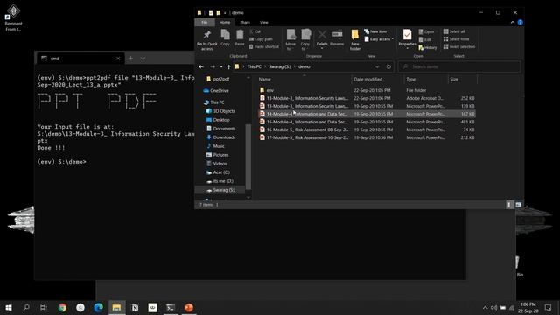Click Swarag (S:) in address breadcrumb
This screenshot has height=315, width=560.
[280, 66]
